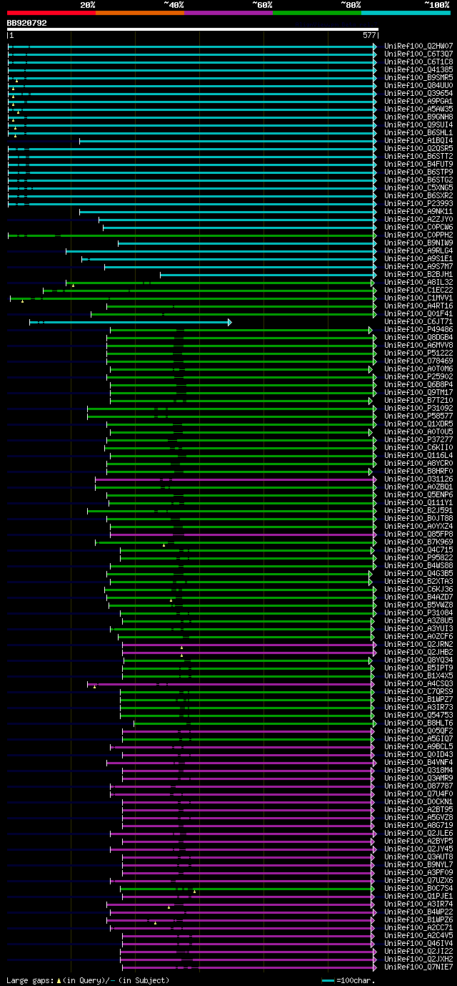Select hit label UniRef100_Q2JRN2
This screenshot has height=986, width=457.
point(418,644)
